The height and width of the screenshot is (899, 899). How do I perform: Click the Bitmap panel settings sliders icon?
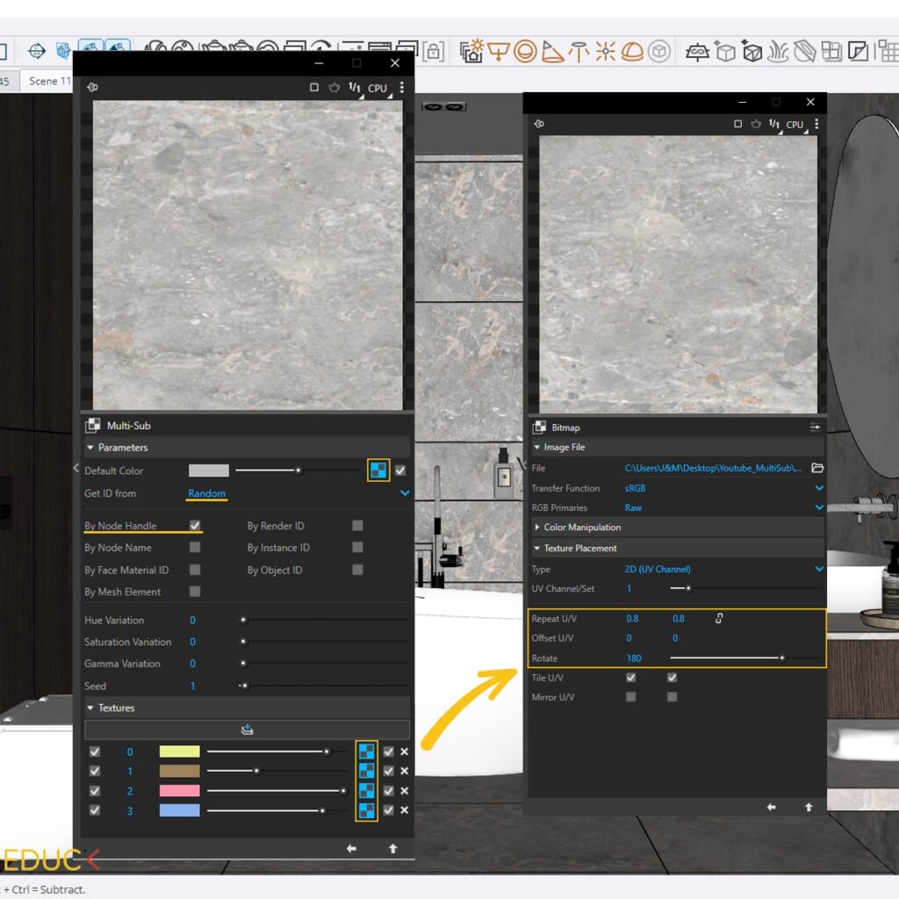[x=815, y=428]
